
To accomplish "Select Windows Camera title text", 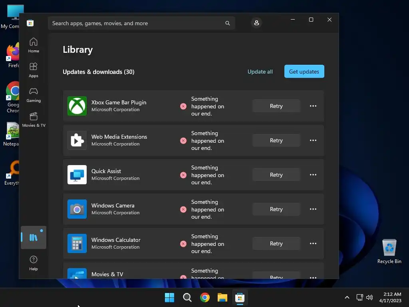I will click(113, 205).
